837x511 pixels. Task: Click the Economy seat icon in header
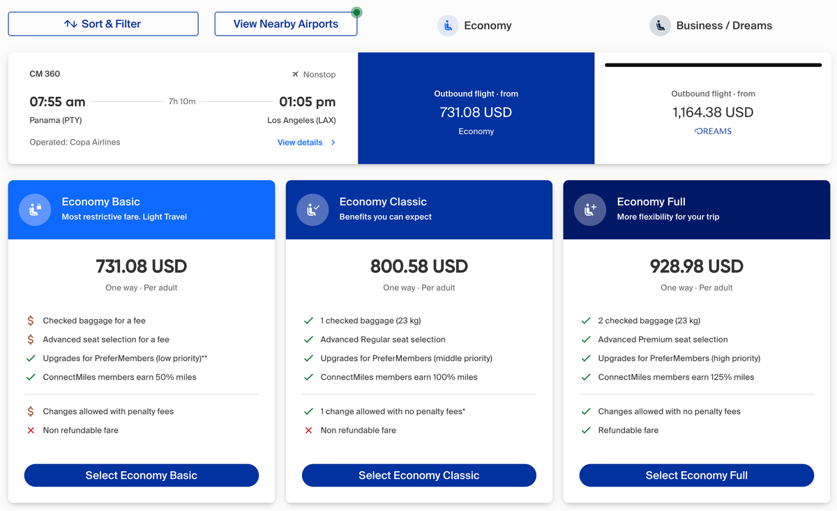pos(448,26)
